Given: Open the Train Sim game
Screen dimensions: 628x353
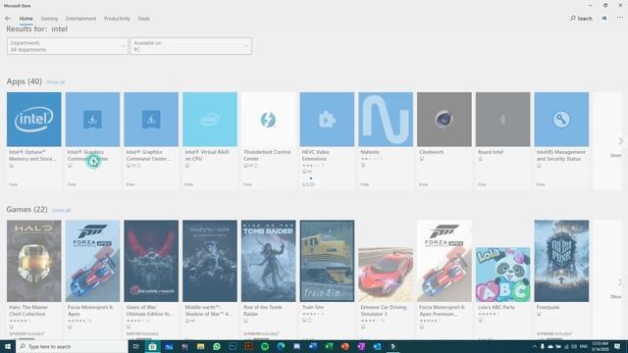Looking at the screenshot, I should coord(327,261).
